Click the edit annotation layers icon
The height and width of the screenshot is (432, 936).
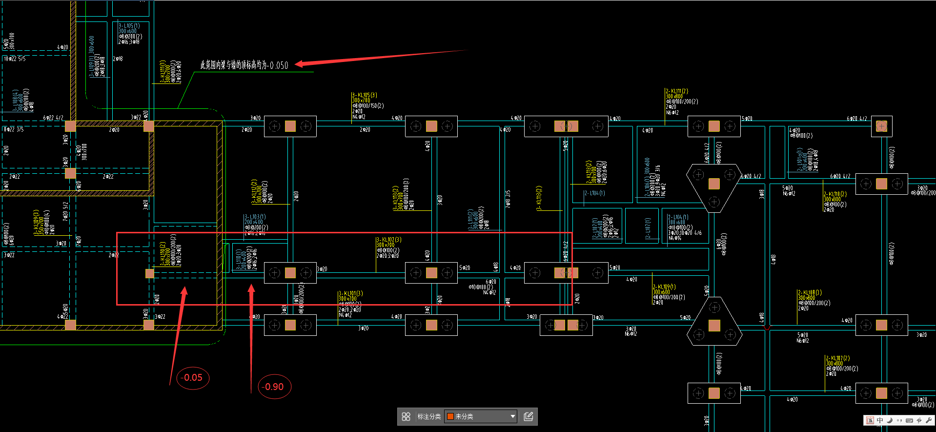(x=528, y=416)
